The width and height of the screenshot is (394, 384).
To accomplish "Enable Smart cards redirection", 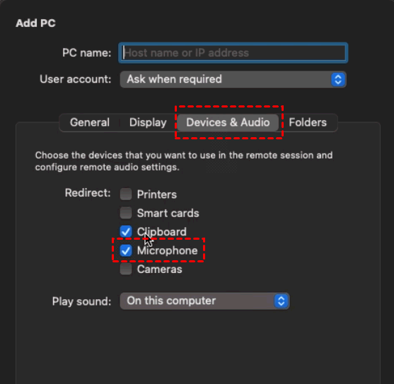I will (x=126, y=213).
